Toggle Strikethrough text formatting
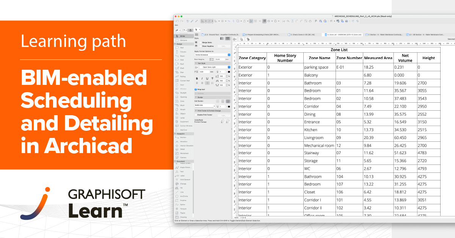Screen dimensions: 455x238 click(212, 78)
